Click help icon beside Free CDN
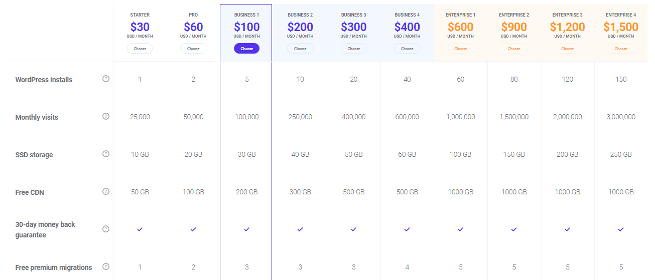655x280 pixels. (106, 191)
